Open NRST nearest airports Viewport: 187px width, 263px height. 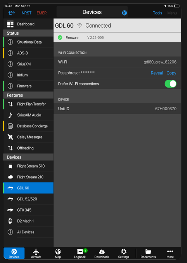[26, 13]
